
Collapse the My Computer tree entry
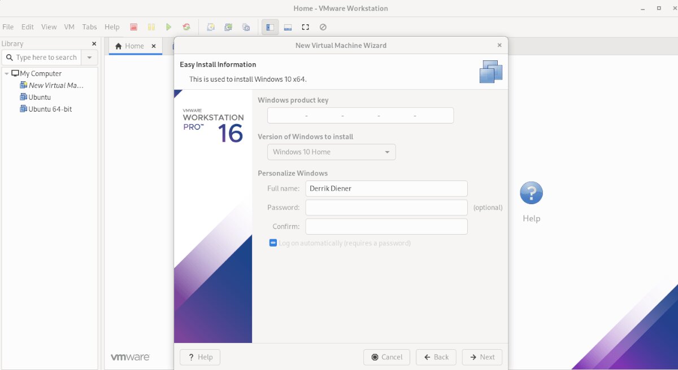click(x=7, y=73)
